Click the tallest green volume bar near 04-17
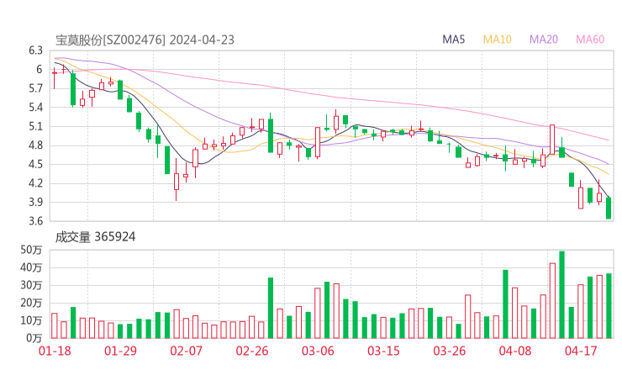The image size is (622, 370). (x=561, y=294)
